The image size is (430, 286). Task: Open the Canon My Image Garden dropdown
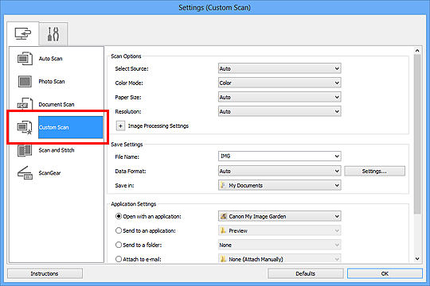(279, 216)
